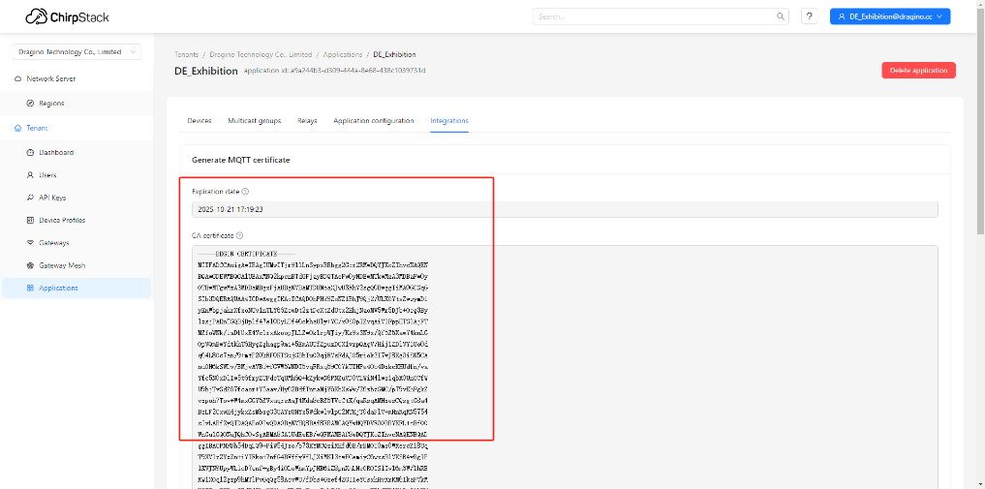This screenshot has width=985, height=489.
Task: Open Dashboard from the sidebar
Action: [x=56, y=153]
